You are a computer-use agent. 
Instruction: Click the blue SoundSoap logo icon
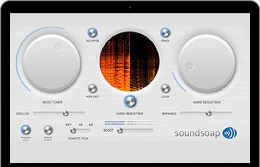click(230, 133)
